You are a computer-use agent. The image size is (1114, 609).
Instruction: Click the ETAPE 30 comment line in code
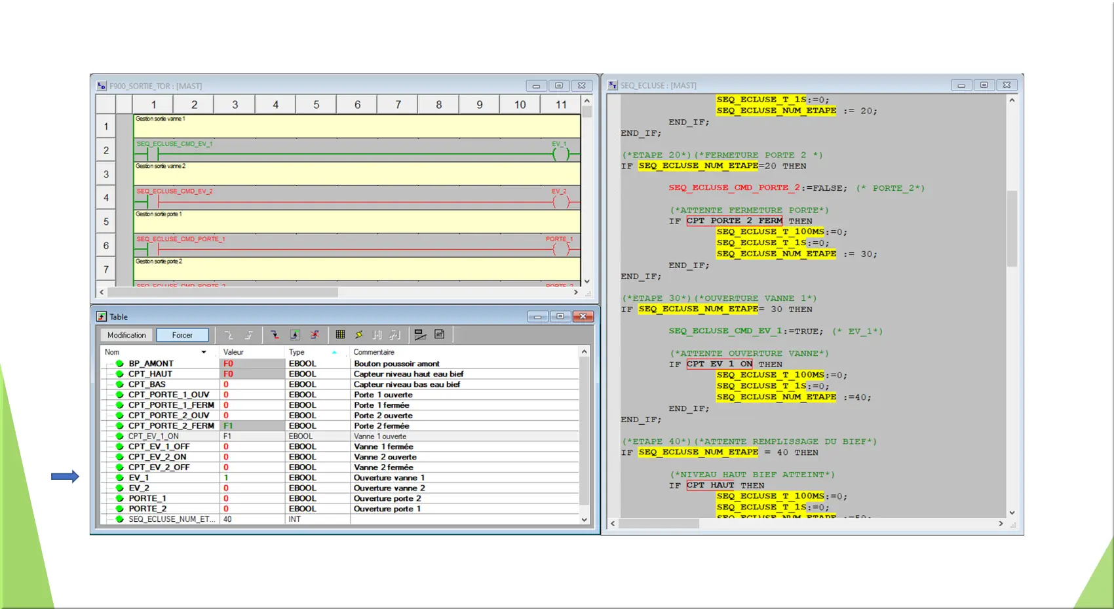click(x=720, y=298)
